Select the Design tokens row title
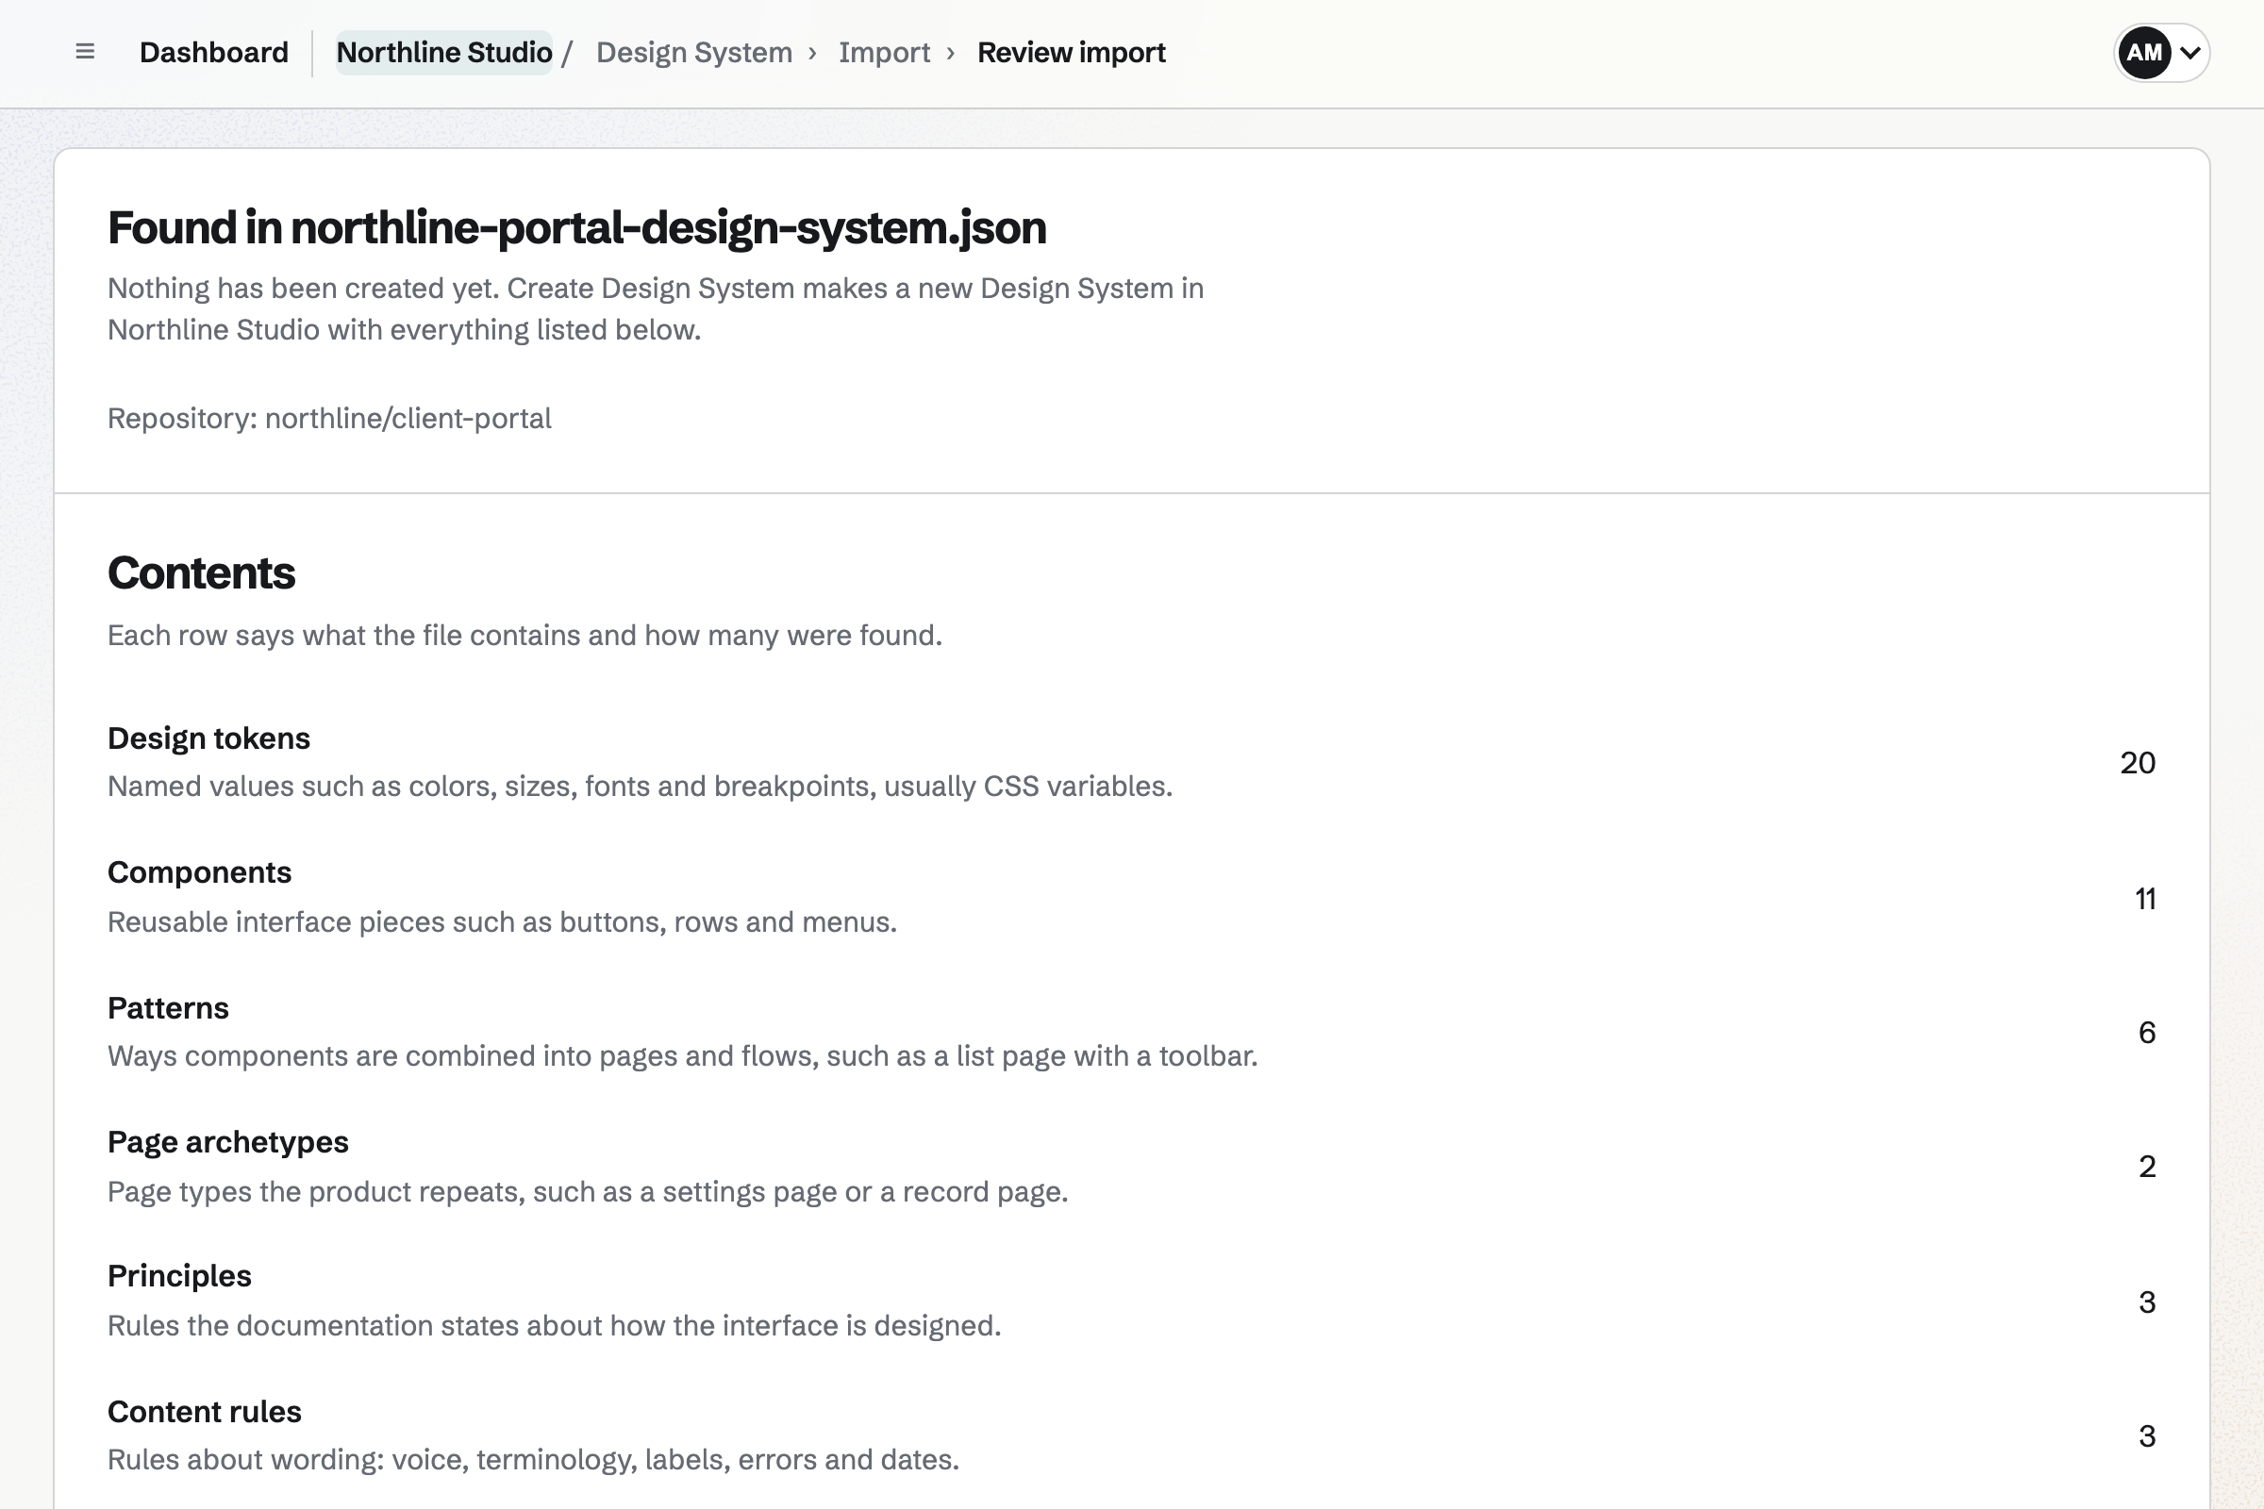2264x1509 pixels. coord(208,738)
